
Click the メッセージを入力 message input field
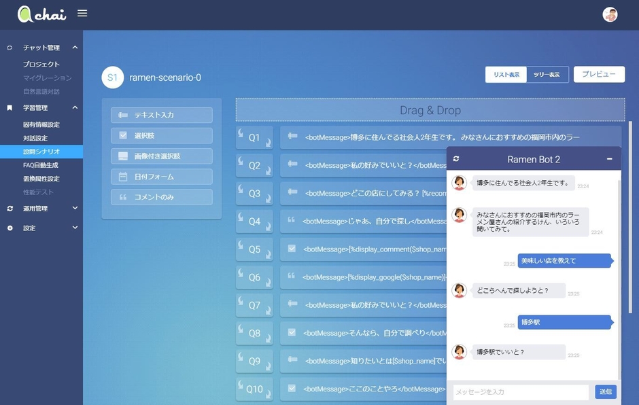[x=520, y=392]
